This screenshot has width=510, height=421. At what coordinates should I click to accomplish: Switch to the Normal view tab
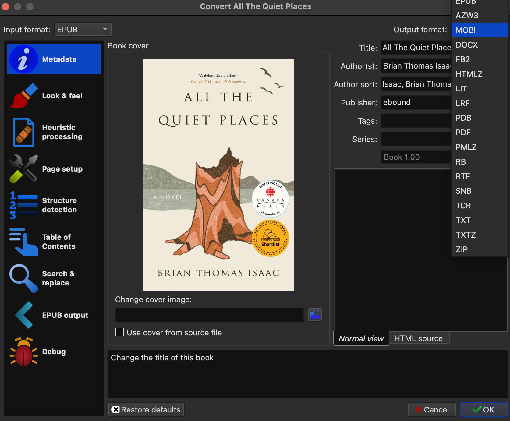point(361,339)
